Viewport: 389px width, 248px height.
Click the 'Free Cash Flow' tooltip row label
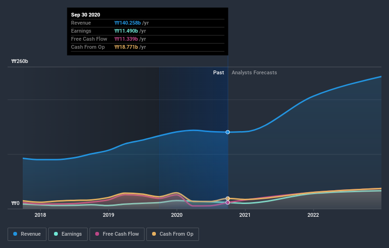pyautogui.click(x=89, y=39)
